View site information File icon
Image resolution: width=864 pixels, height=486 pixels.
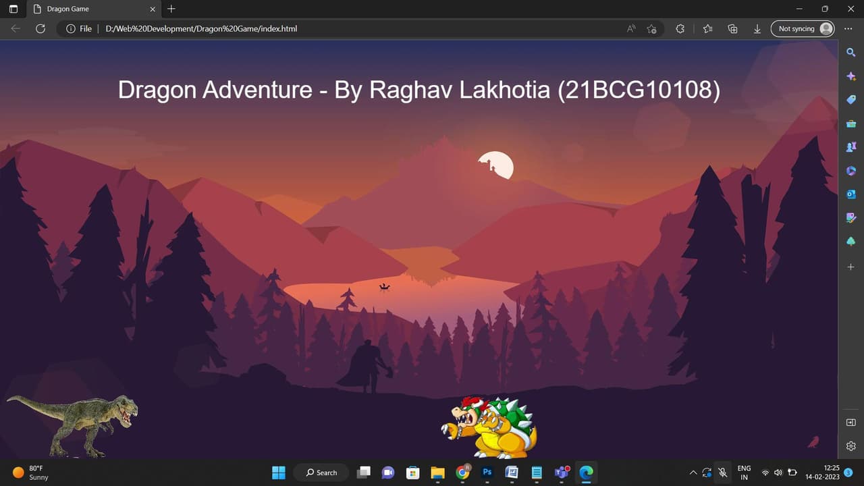coord(79,29)
